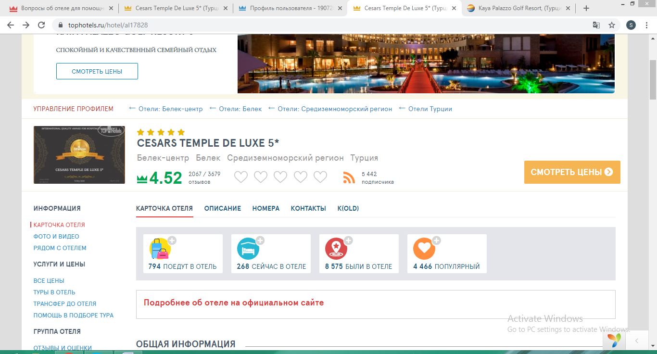Open sidebar 'Фото и видео' link
Screen dimensions: 657x354
point(56,236)
